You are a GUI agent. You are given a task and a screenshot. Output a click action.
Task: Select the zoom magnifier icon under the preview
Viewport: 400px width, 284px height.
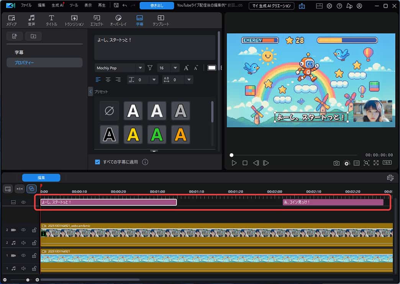click(366, 163)
